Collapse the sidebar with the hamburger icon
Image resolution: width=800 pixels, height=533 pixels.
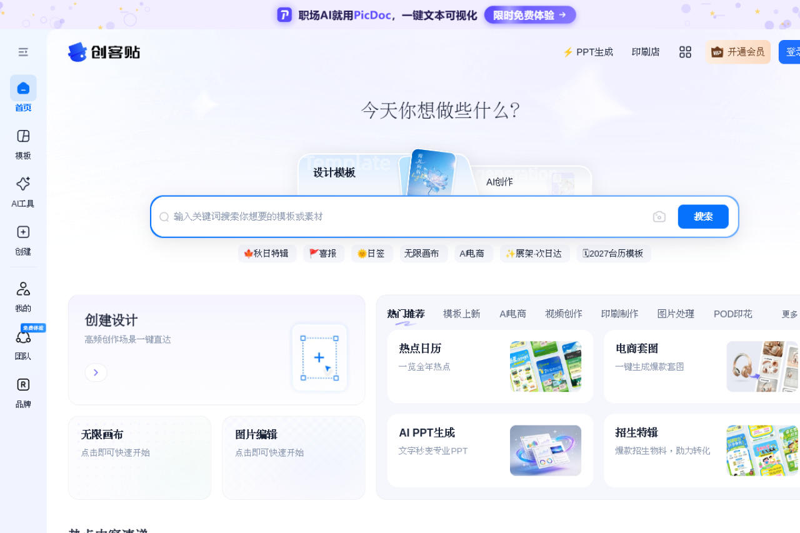[x=23, y=52]
